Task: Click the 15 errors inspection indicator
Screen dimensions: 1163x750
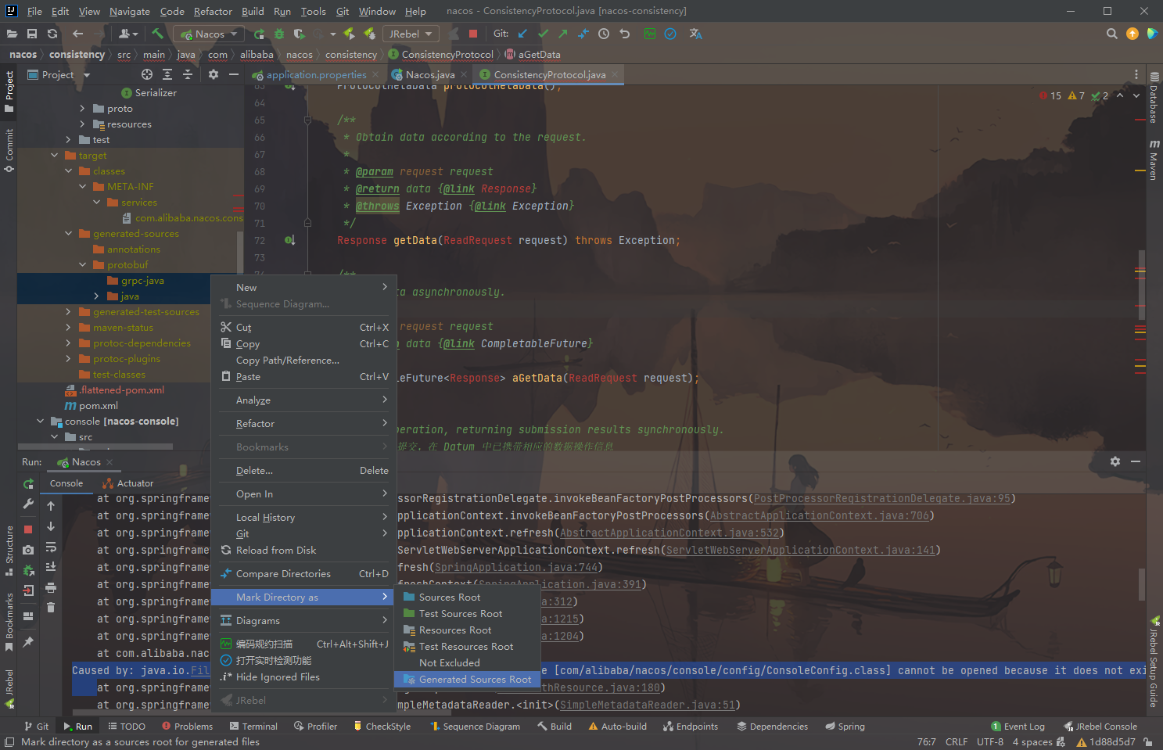Action: coord(1050,95)
